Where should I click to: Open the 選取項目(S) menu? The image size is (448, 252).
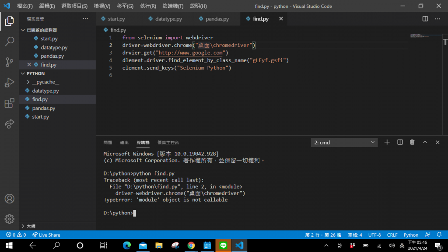(74, 6)
